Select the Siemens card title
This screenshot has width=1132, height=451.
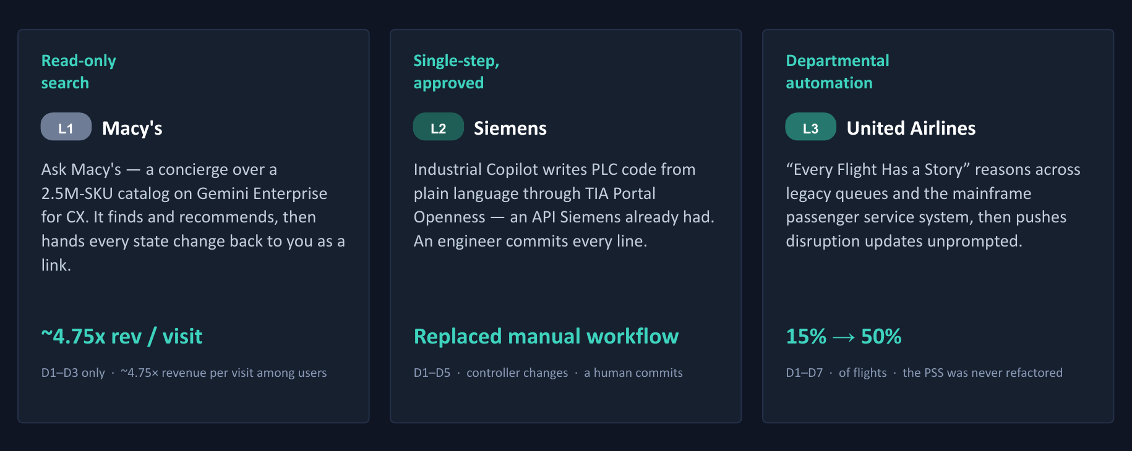pos(510,128)
